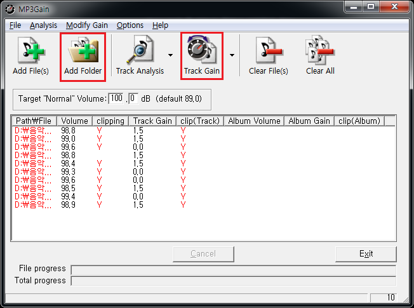Select the file row with volume 99,3
This screenshot has height=308, width=414.
[203, 171]
